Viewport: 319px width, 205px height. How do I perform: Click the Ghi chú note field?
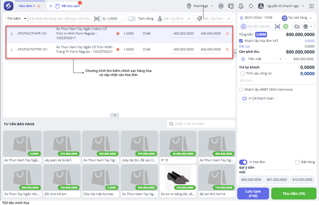pos(277,81)
